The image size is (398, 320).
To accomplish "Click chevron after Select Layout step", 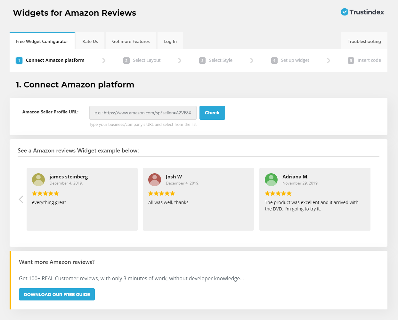I will click(180, 61).
